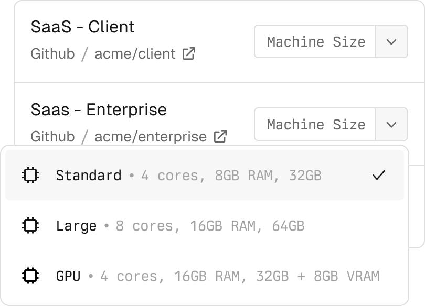Click the checkmark on the Standard option
The height and width of the screenshot is (306, 425).
click(x=378, y=175)
